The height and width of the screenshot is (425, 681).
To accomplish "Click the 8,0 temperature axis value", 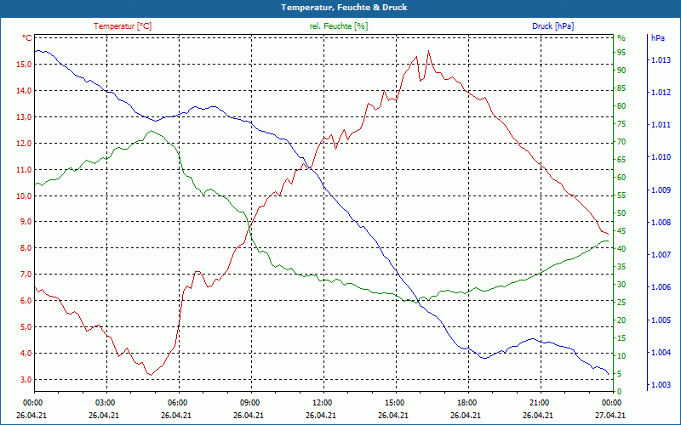I will tap(26, 248).
